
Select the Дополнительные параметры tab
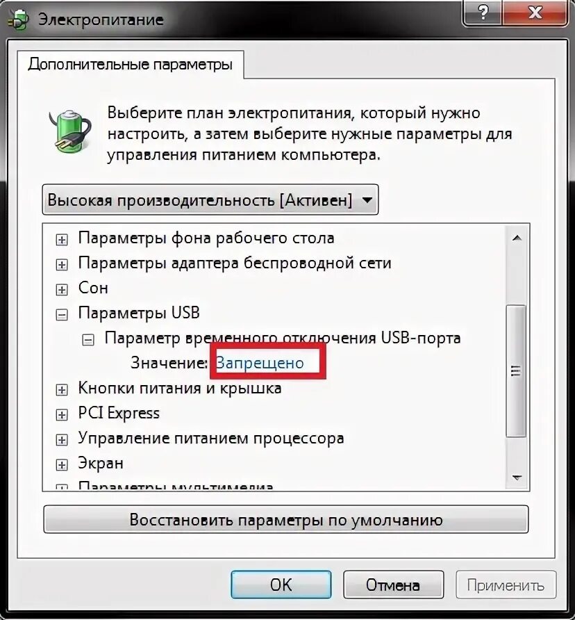[131, 65]
